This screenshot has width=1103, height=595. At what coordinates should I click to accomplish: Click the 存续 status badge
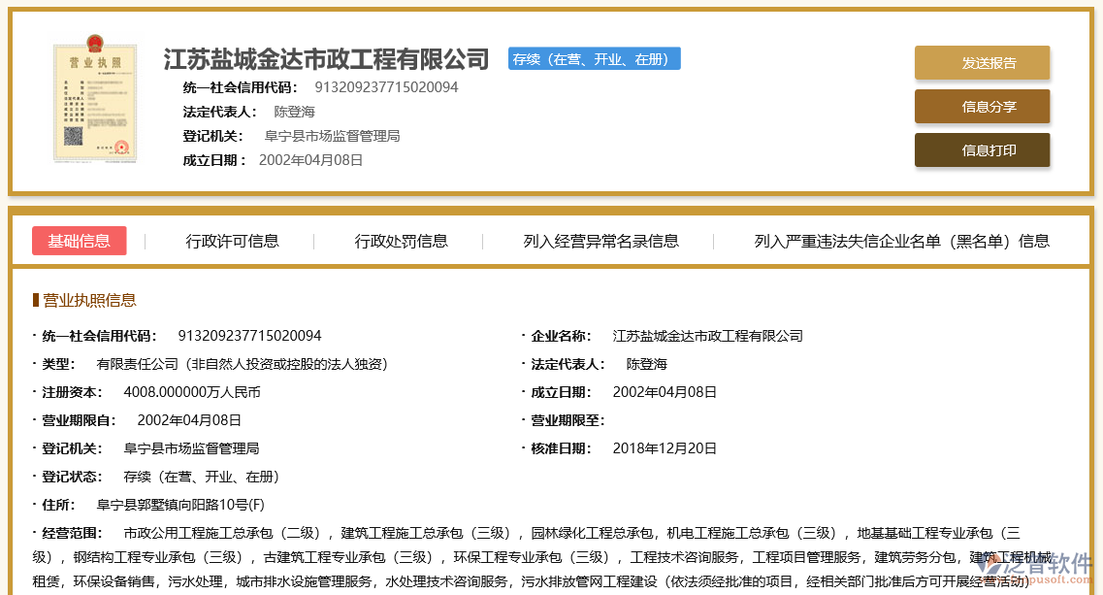(x=594, y=59)
